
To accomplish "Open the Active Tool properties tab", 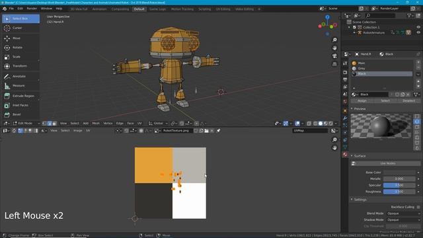I will [x=345, y=63].
